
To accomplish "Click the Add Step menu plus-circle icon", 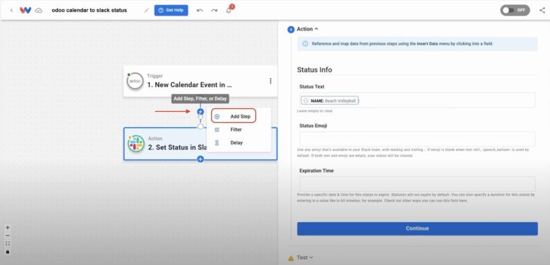I will [217, 117].
